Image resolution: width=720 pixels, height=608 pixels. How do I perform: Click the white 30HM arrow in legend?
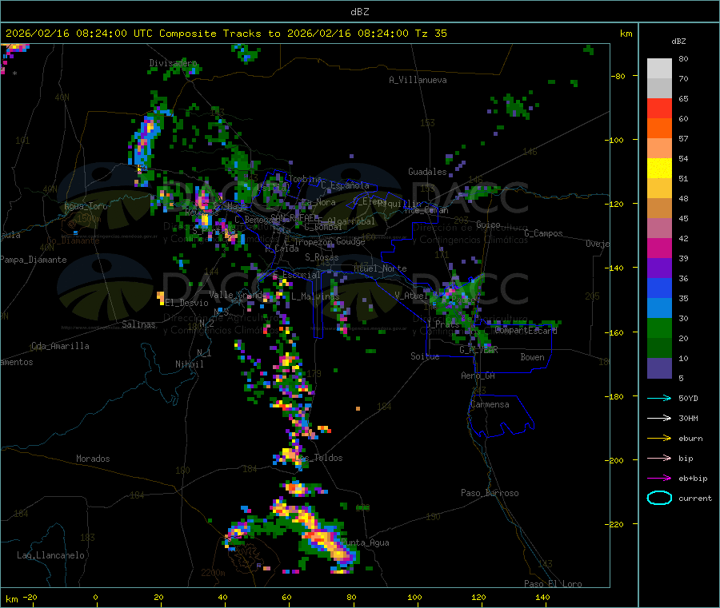pos(659,418)
